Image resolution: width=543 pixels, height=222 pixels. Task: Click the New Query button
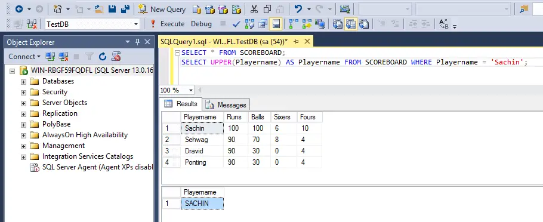point(162,10)
